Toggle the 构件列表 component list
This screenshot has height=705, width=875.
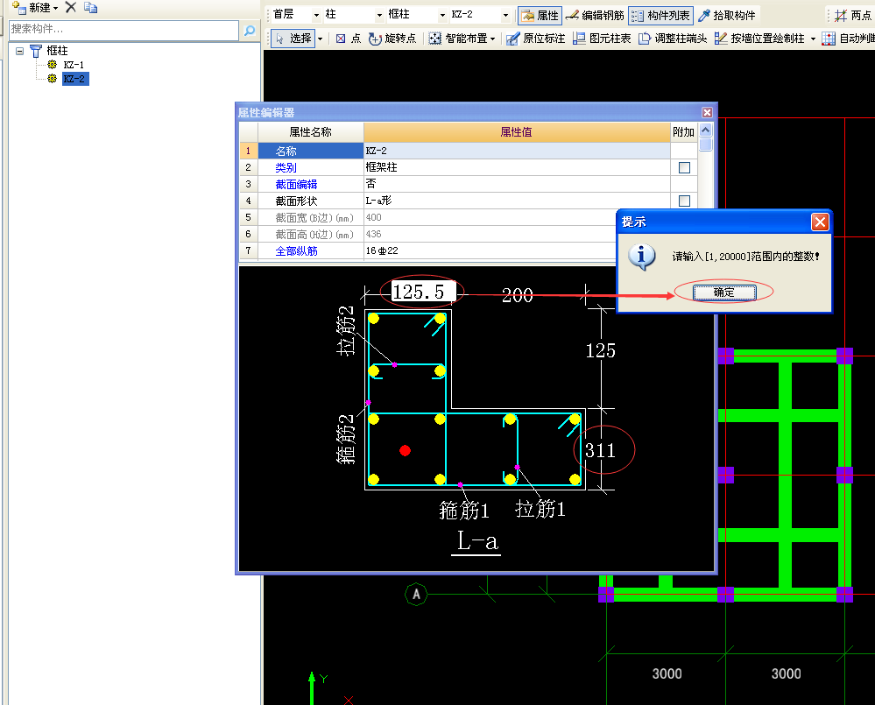660,15
